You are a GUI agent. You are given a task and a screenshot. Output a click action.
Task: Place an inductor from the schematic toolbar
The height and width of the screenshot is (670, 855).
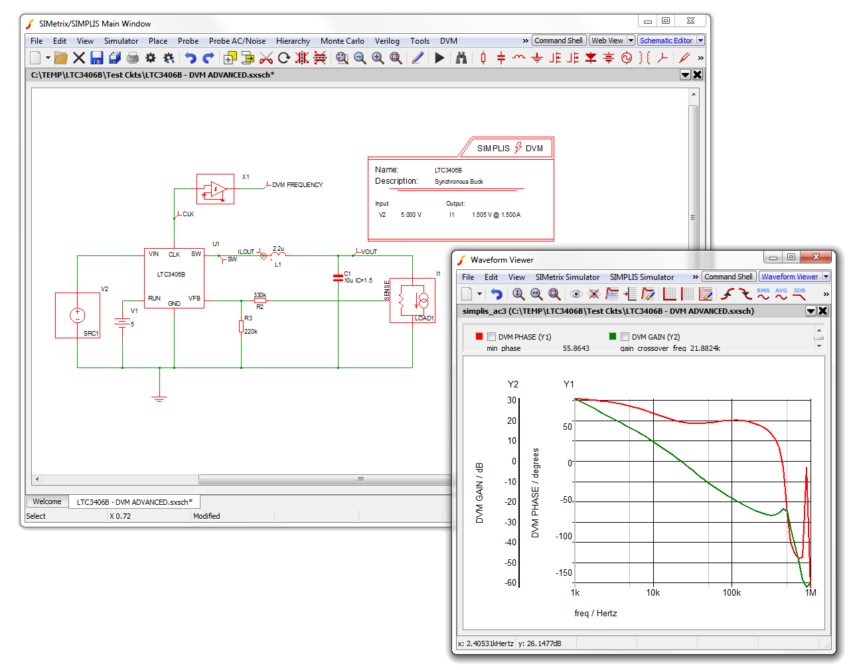point(519,58)
